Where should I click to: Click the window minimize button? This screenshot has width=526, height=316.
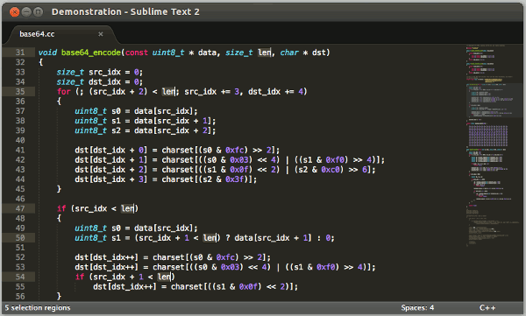click(26, 12)
